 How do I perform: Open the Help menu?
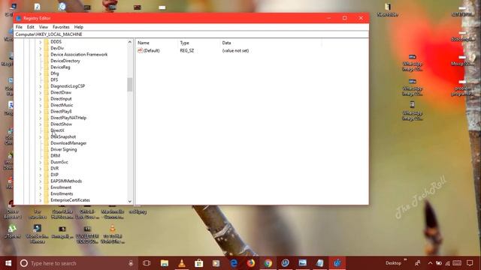[78, 27]
